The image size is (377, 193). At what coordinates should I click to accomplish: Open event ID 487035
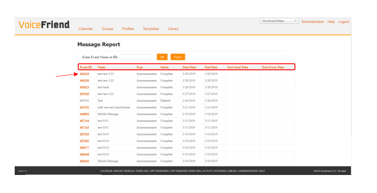pyautogui.click(x=84, y=134)
